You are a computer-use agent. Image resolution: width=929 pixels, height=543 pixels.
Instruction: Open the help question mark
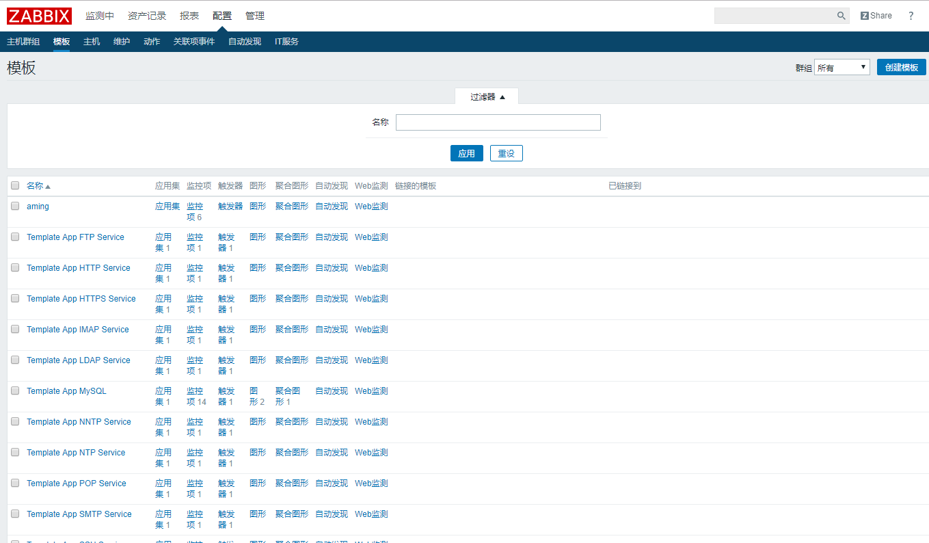(911, 16)
